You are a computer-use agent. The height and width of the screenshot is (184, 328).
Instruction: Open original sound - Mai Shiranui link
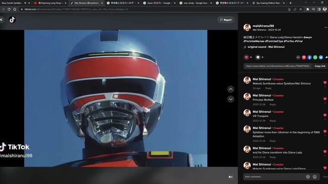[x=266, y=47]
